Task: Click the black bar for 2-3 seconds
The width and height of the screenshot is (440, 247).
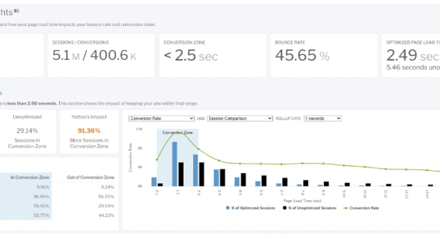Action: click(x=201, y=174)
